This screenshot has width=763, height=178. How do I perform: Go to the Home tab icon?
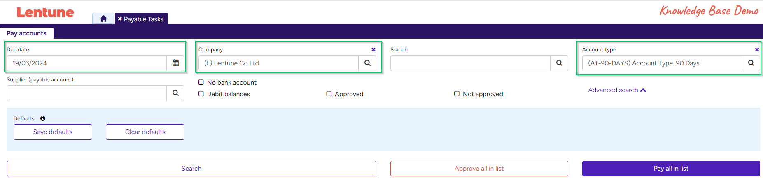(x=103, y=19)
